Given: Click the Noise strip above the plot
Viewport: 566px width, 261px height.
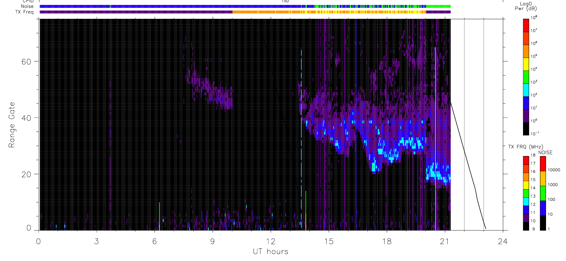Looking at the screenshot, I should pos(245,6).
